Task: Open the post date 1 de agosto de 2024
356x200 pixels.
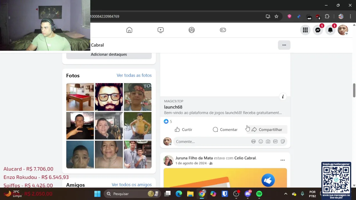Action: [191, 163]
